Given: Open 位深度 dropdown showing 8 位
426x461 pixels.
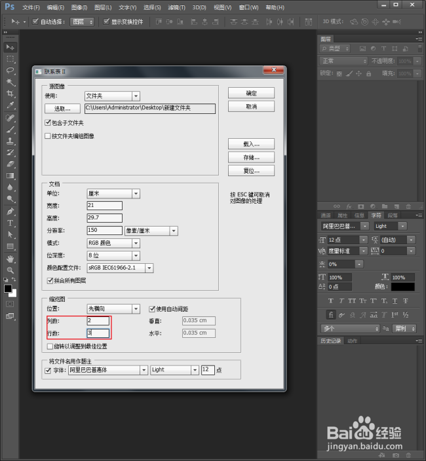Looking at the screenshot, I should click(x=113, y=255).
